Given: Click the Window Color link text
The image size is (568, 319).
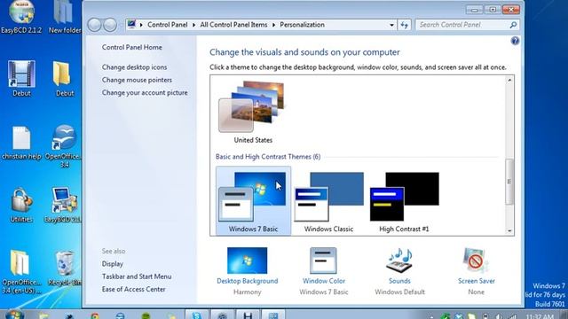Looking at the screenshot, I should coord(324,281).
